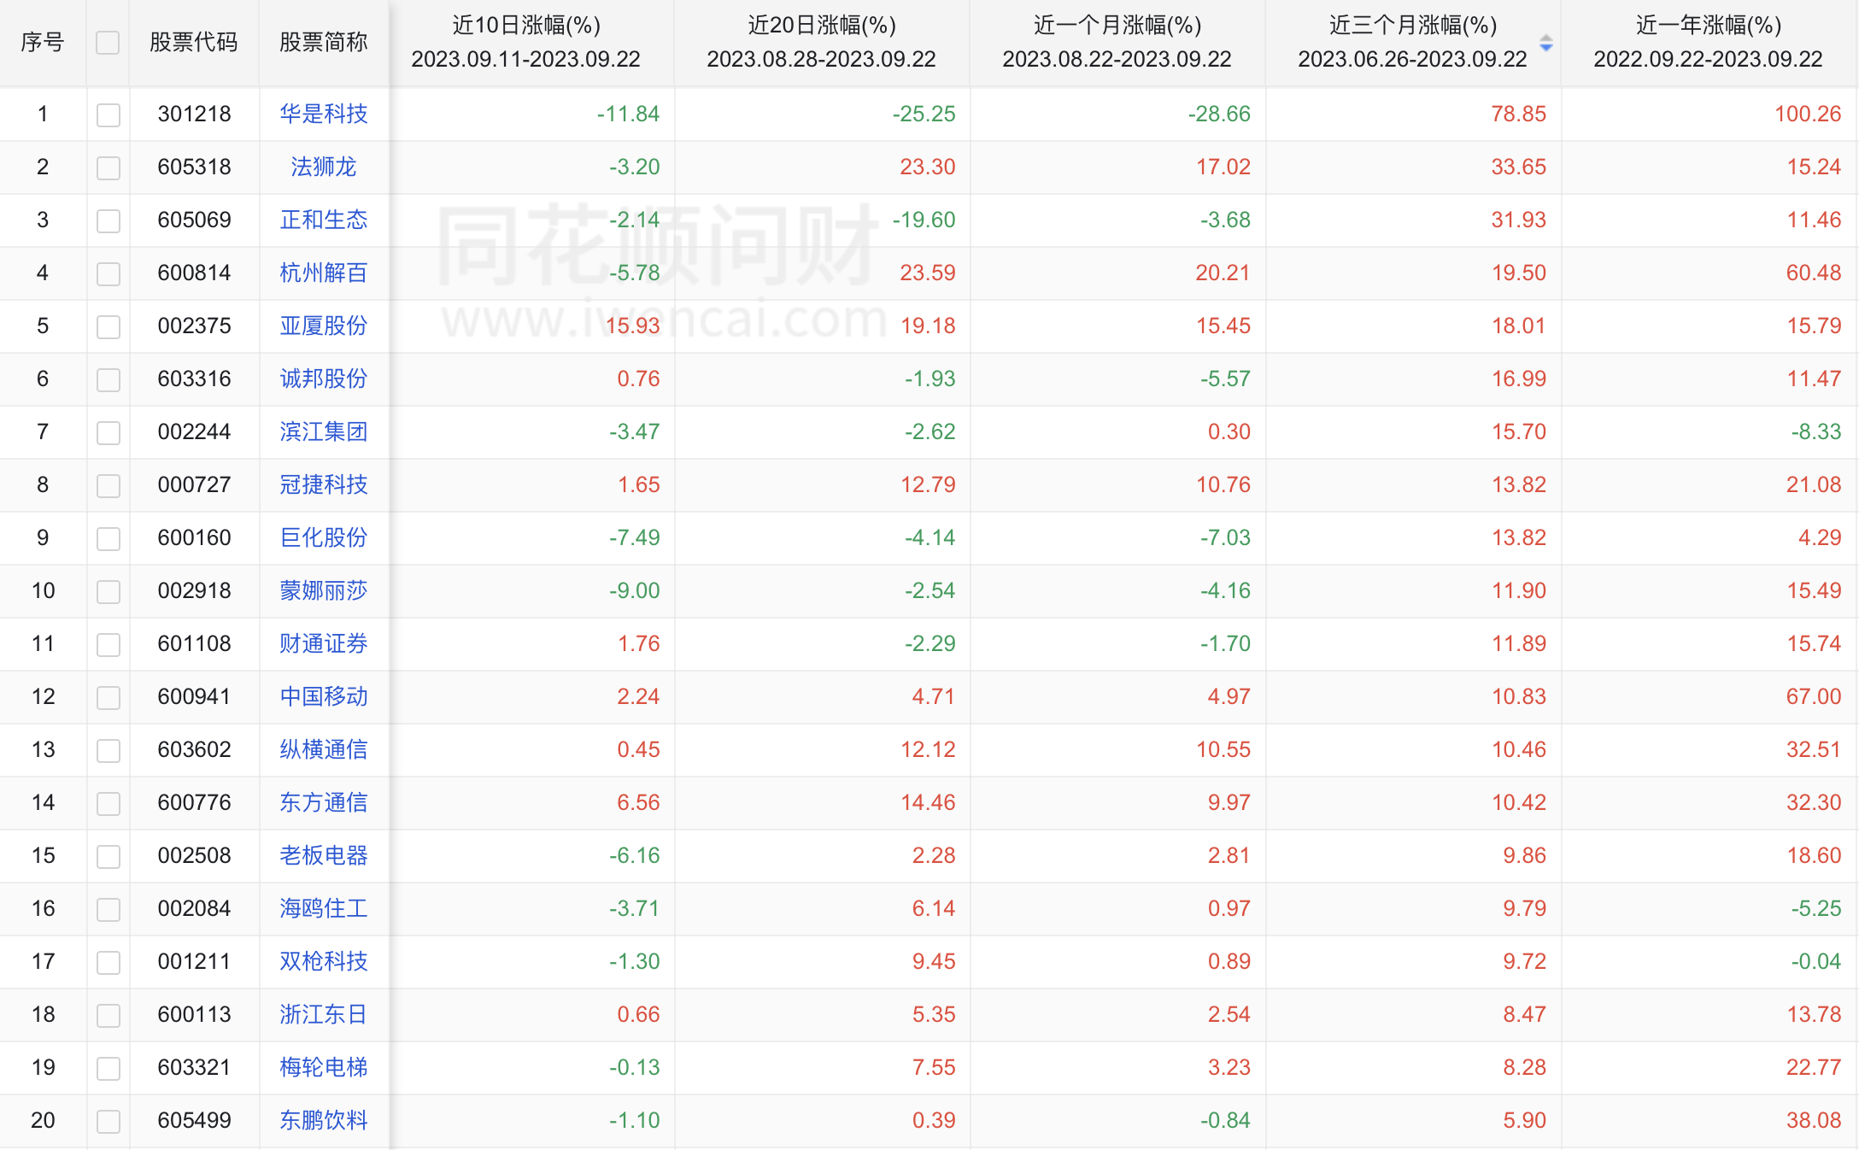Check the box for 中国移动 row
Image resolution: width=1859 pixels, height=1150 pixels.
click(108, 697)
